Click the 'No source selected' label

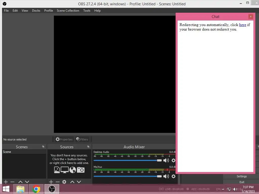(15, 139)
